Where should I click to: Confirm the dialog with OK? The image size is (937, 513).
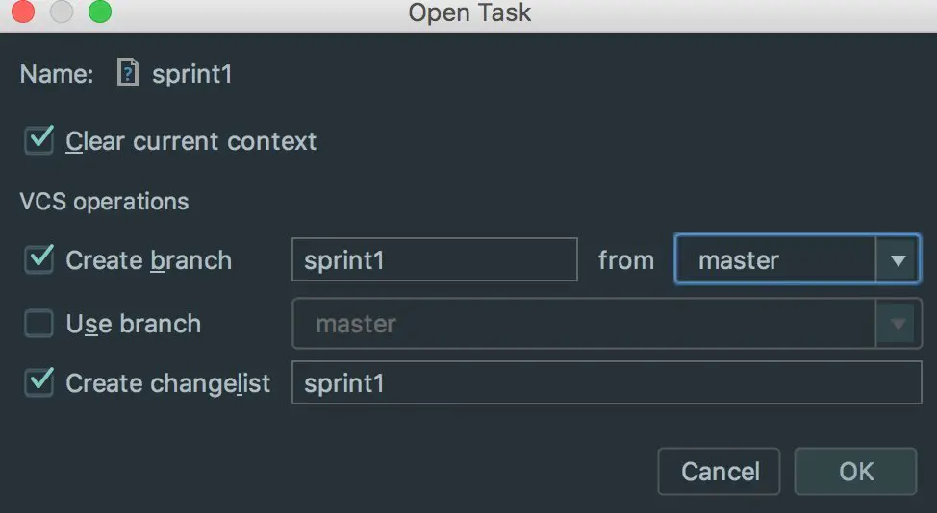point(855,471)
